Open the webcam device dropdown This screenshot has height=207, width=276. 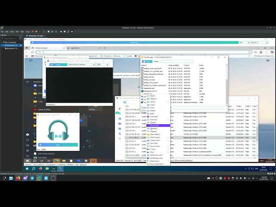click(x=94, y=65)
